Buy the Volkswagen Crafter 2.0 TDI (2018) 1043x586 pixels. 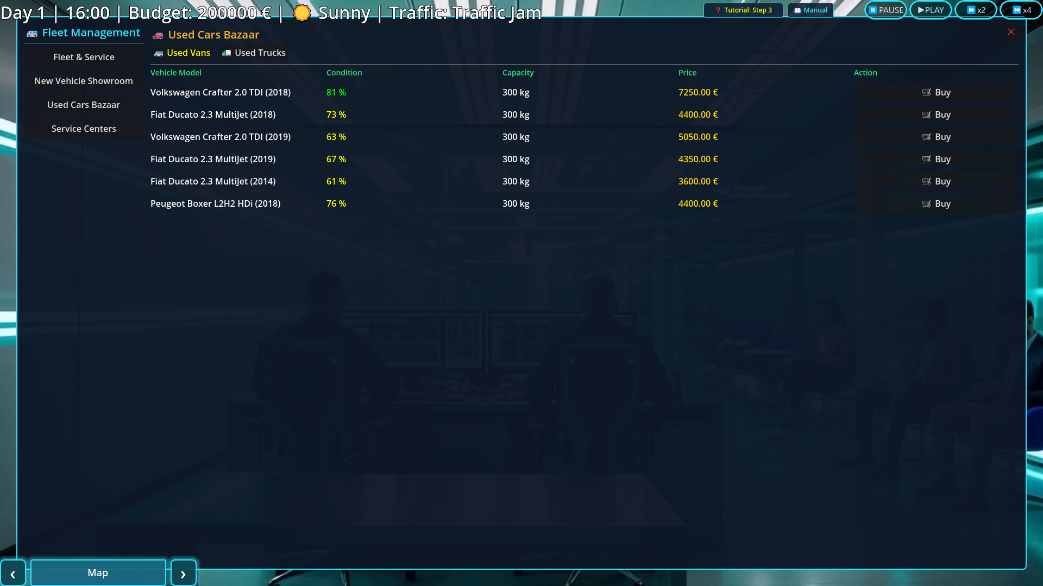936,92
